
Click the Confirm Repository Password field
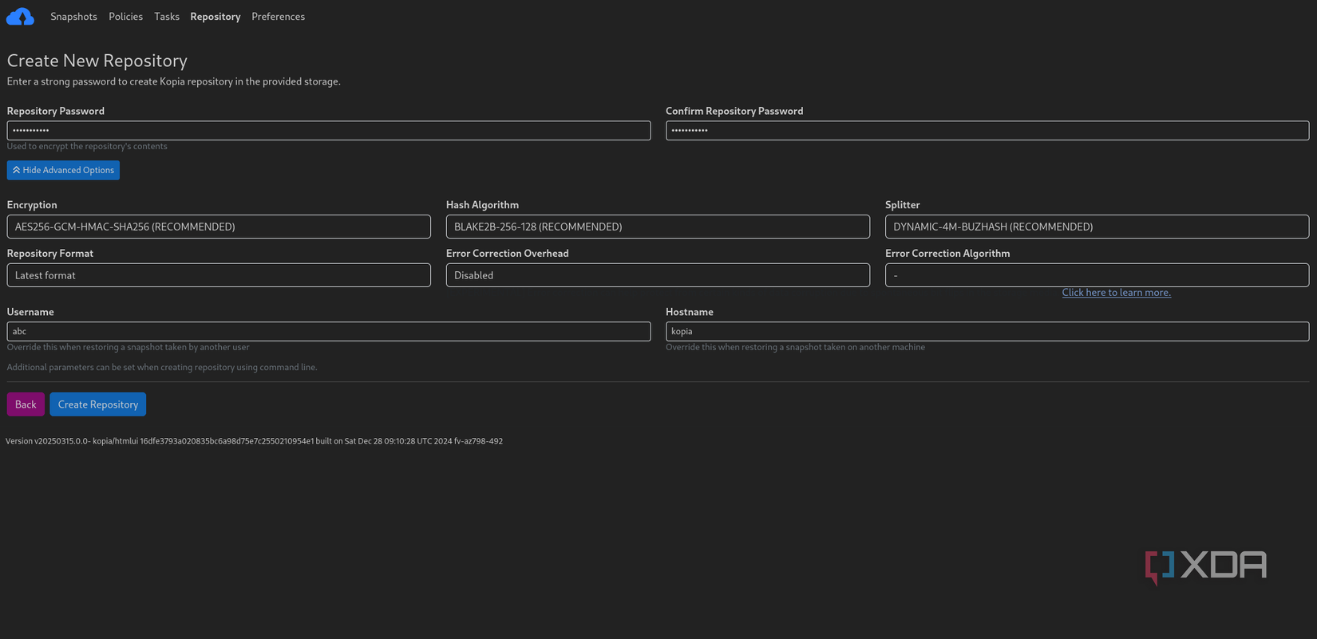[x=987, y=131]
